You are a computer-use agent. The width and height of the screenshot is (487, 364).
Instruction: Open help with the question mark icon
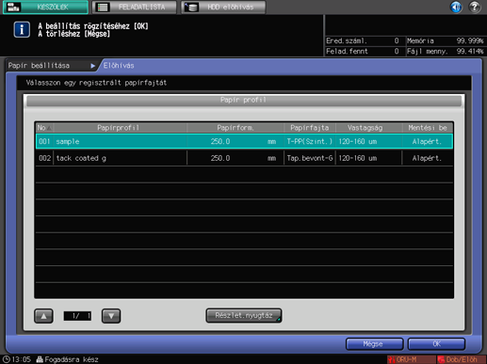coord(475,7)
